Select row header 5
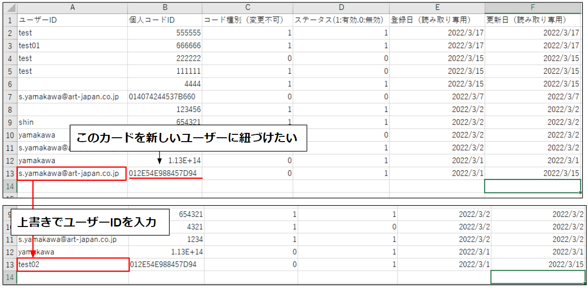The width and height of the screenshot is (588, 291). click(x=10, y=71)
